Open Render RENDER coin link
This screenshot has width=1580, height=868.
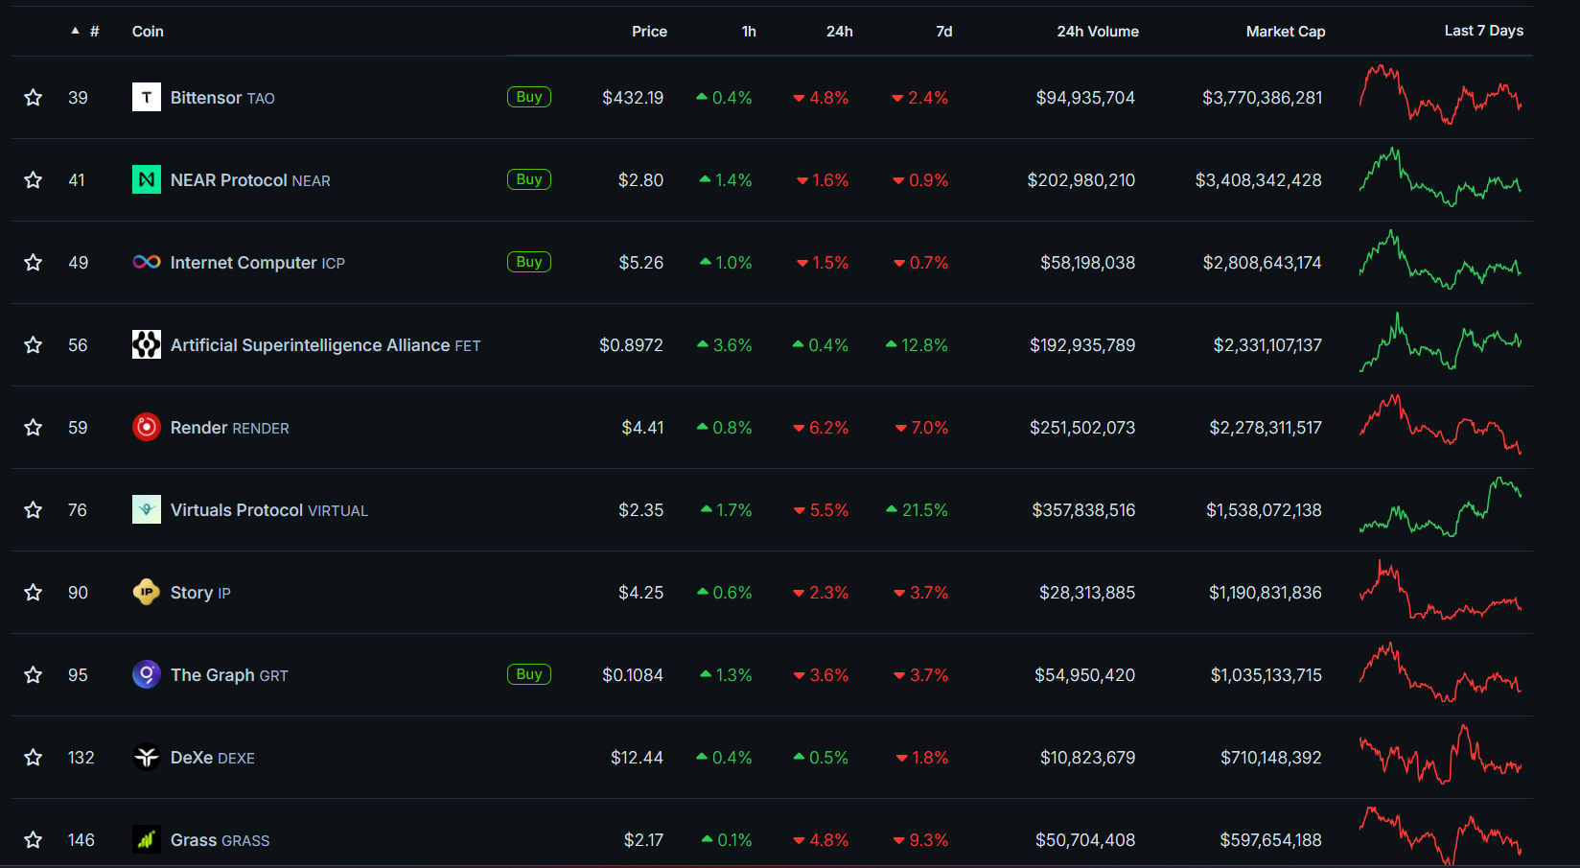pos(230,428)
